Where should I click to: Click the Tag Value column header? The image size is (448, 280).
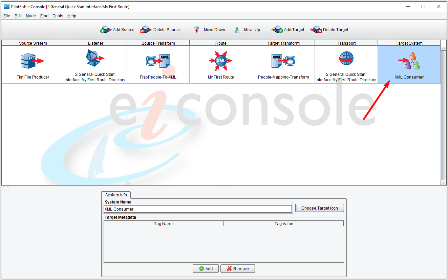[284, 223]
